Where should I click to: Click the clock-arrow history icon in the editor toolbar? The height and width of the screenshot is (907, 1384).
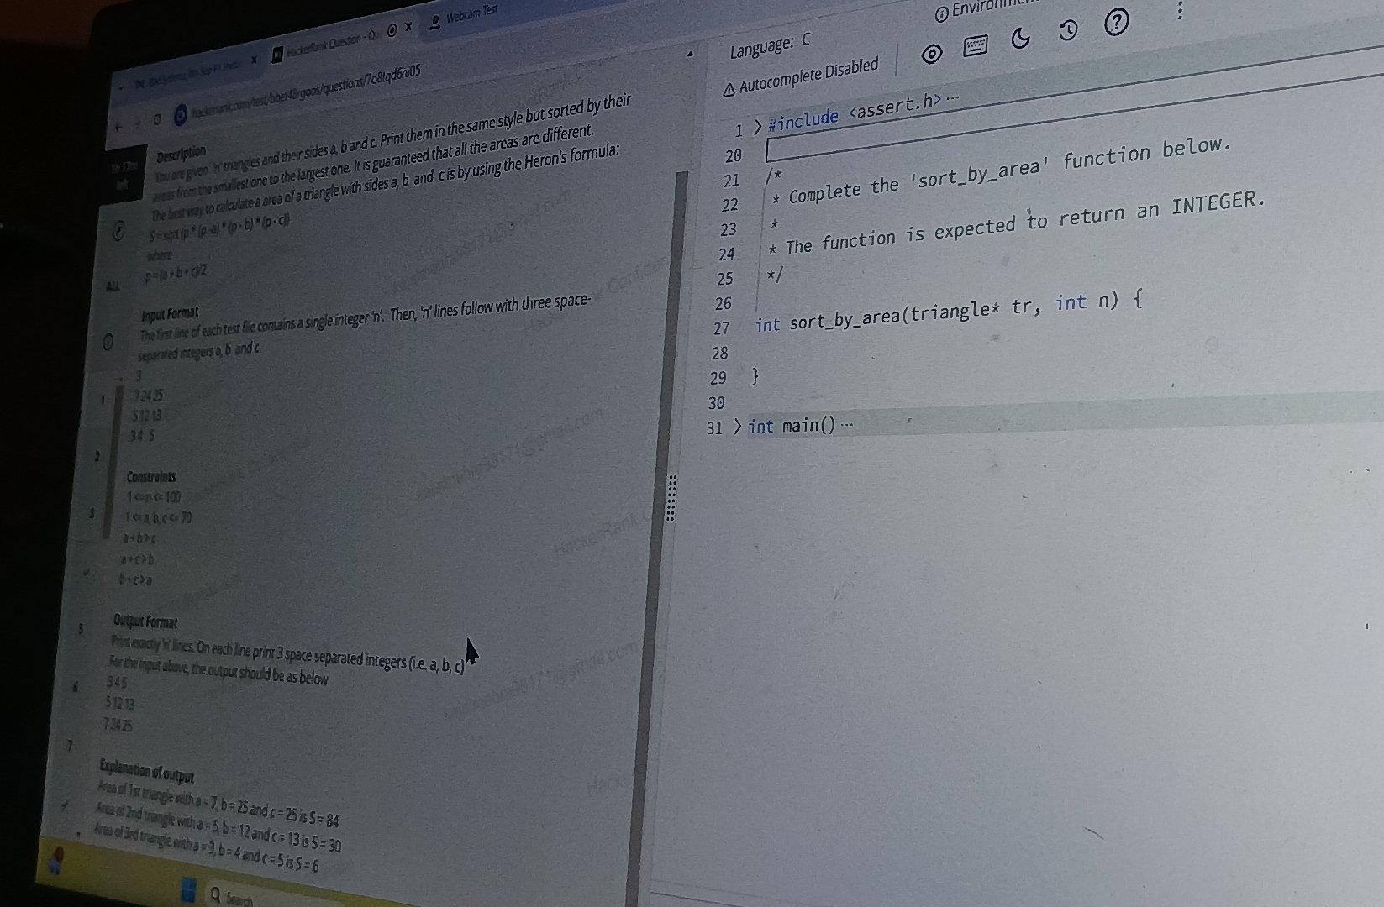point(1067,31)
